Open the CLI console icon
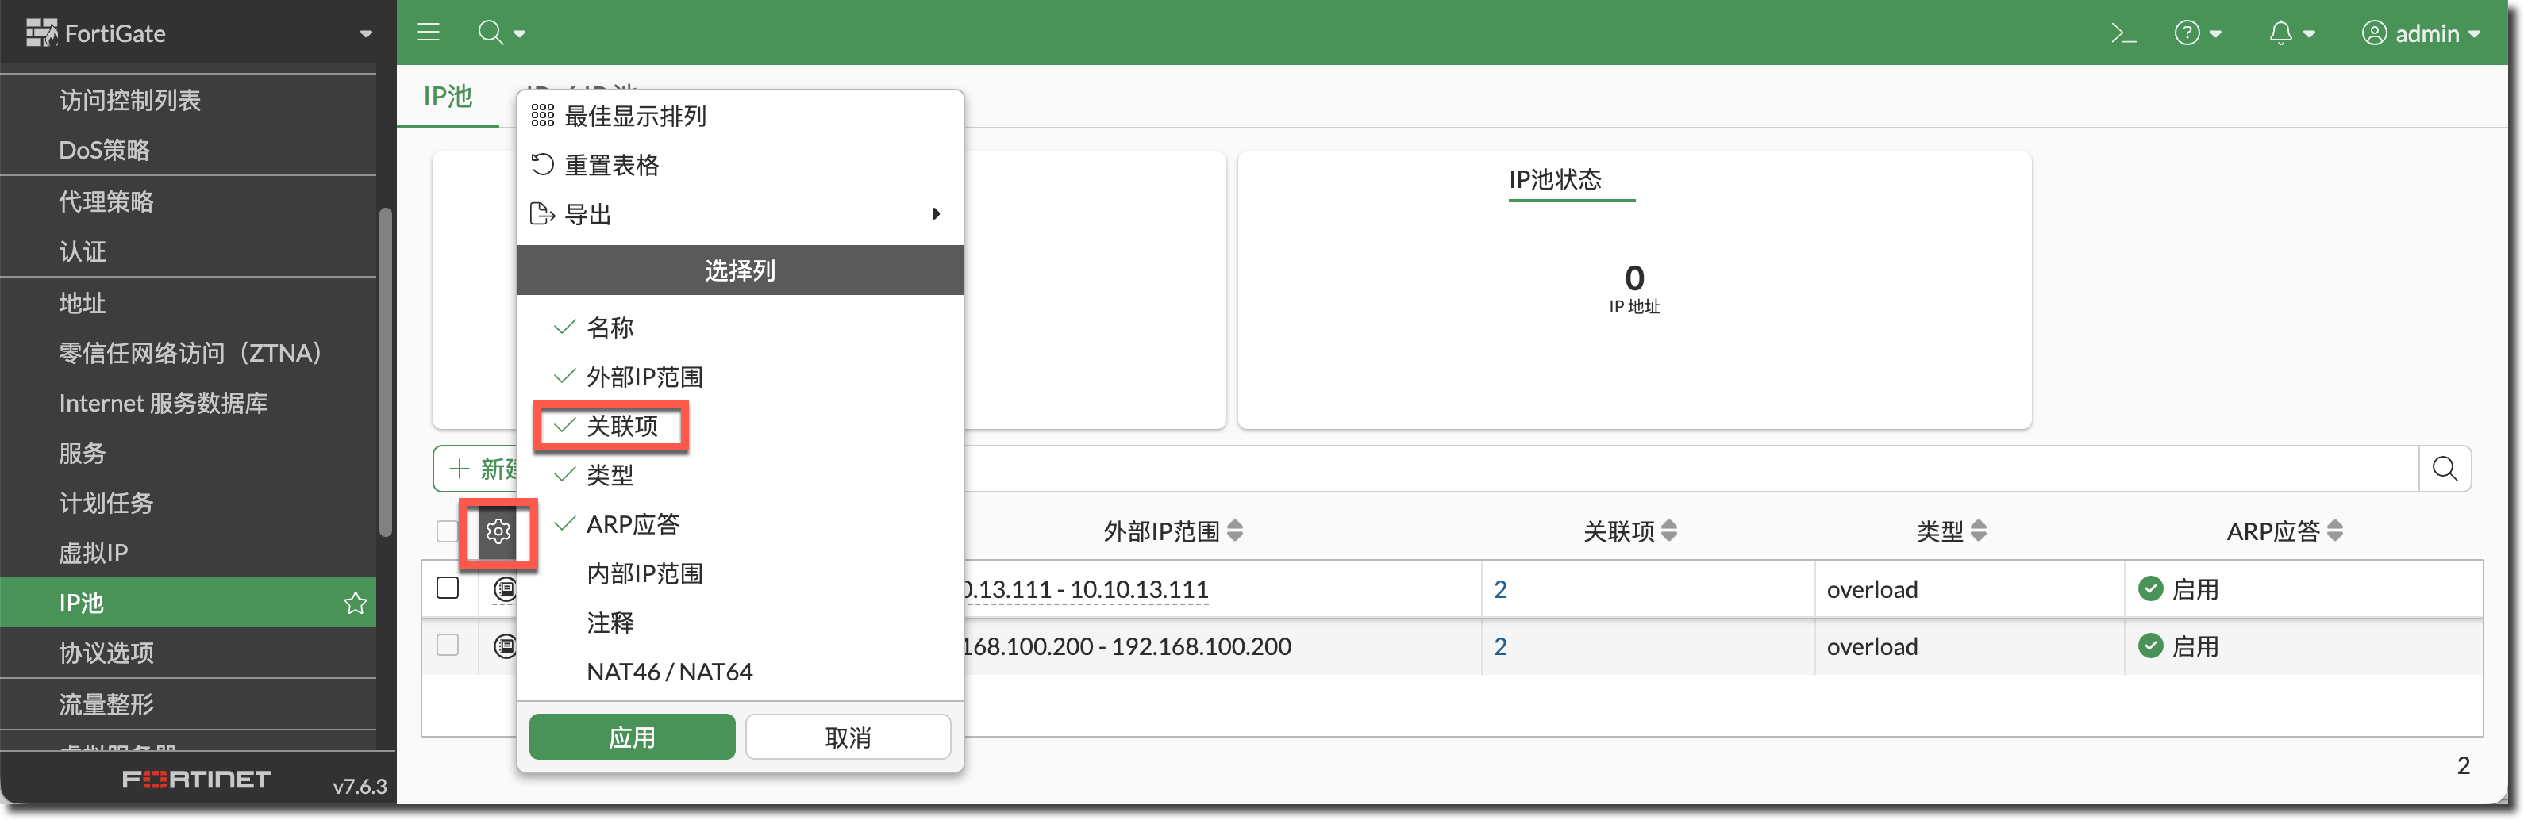Viewport: 2524px width, 820px height. (2122, 33)
